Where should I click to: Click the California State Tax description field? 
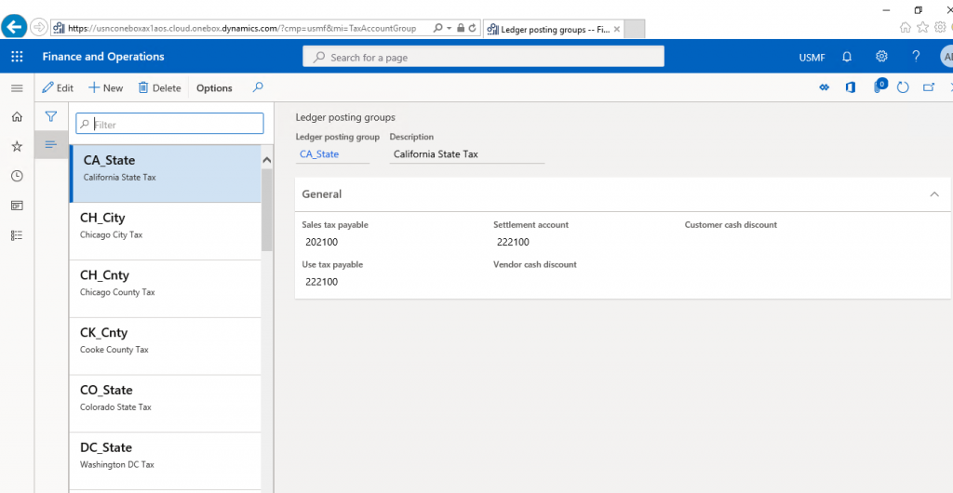click(467, 154)
